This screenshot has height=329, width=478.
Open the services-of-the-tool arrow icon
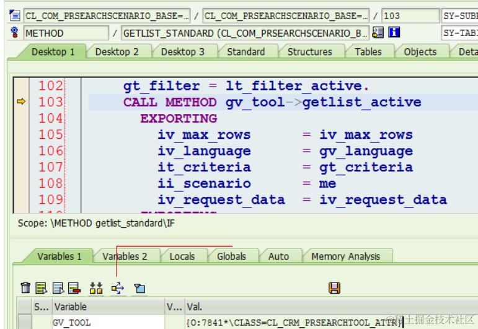point(118,288)
